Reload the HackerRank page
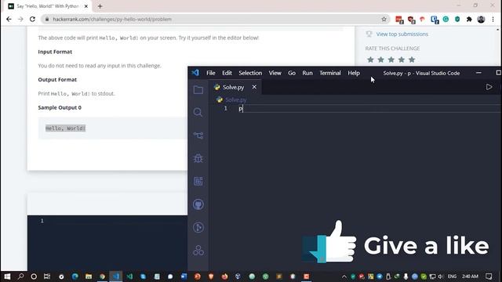502x282 pixels. click(x=32, y=19)
